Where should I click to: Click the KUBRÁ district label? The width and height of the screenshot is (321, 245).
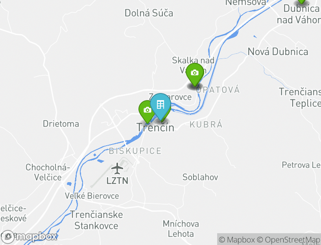206,124
